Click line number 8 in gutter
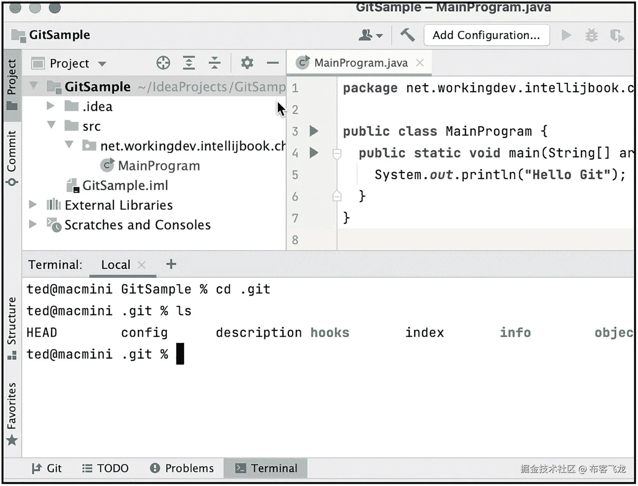The width and height of the screenshot is (638, 486). click(x=295, y=240)
